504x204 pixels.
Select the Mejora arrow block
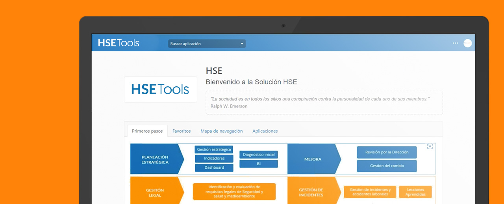click(x=314, y=159)
